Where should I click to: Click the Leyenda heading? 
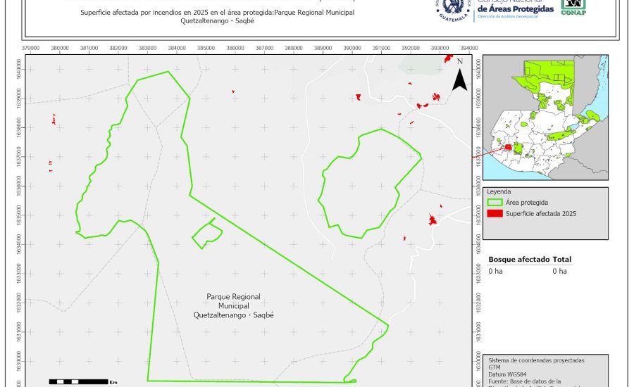499,191
